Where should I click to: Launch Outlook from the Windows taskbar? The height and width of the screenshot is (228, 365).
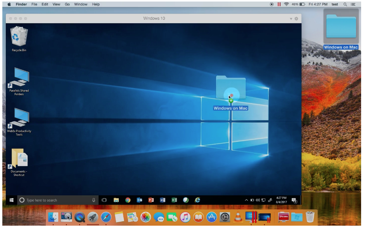(139, 200)
